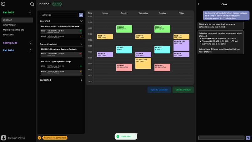Image resolution: width=252 pixels, height=142 pixels.
Task: Click the Fall 2025 heading in the sidebar
Action: click(8, 13)
